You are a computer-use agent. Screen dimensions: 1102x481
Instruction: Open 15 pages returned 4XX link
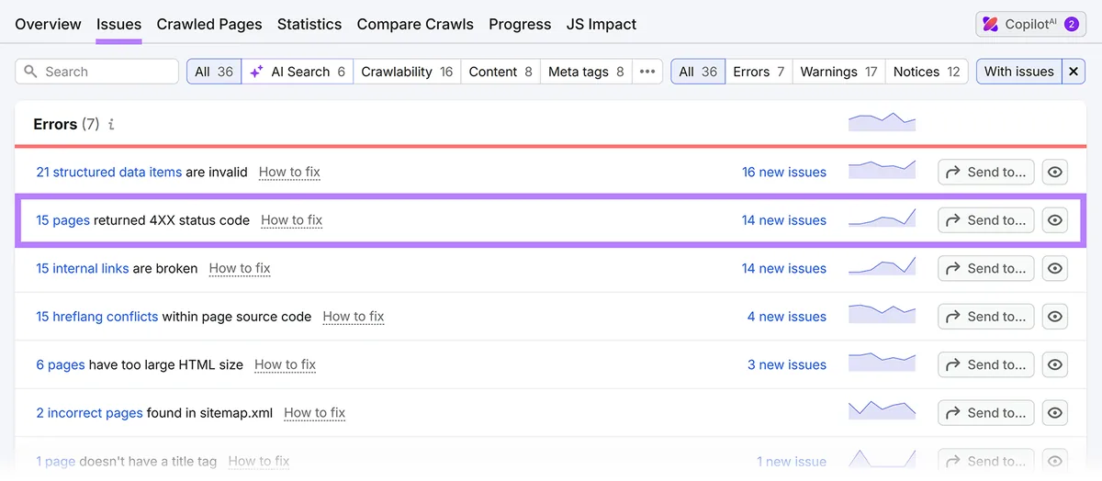point(62,220)
